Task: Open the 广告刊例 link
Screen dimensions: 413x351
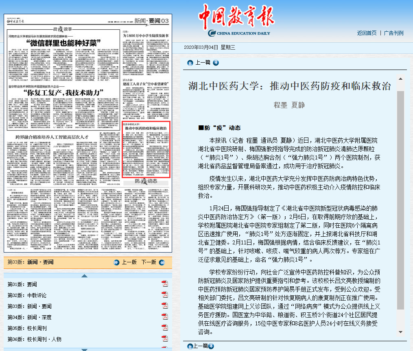Action: pyautogui.click(x=393, y=33)
